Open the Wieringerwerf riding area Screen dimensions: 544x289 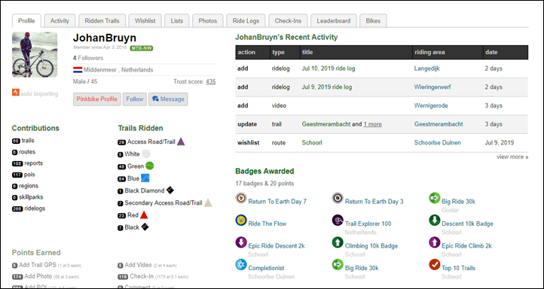(432, 87)
